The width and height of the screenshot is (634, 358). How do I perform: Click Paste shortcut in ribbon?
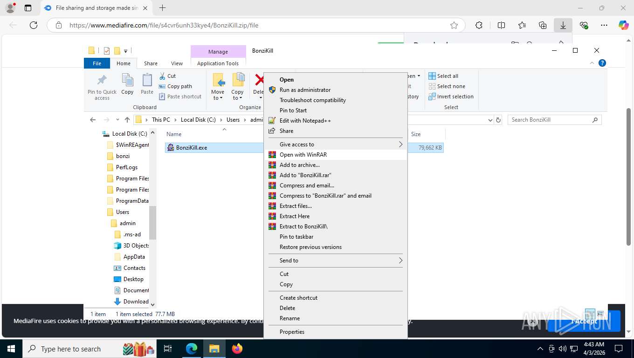(180, 96)
